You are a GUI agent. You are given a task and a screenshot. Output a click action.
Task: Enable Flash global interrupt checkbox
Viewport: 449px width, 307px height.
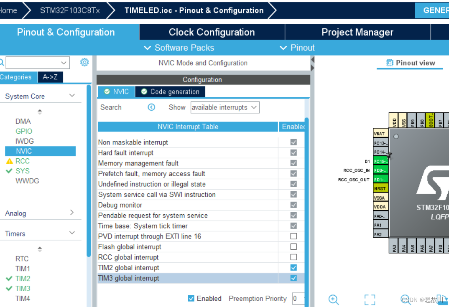click(x=293, y=246)
